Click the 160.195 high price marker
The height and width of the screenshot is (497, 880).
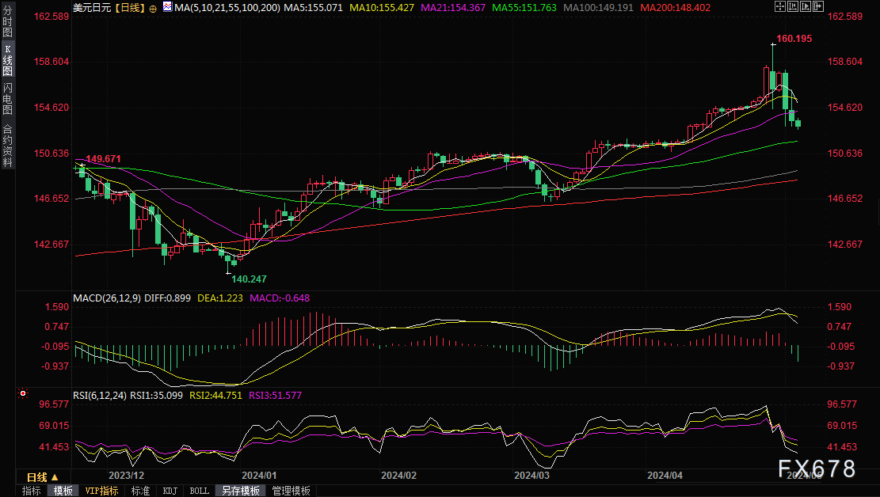pyautogui.click(x=794, y=39)
